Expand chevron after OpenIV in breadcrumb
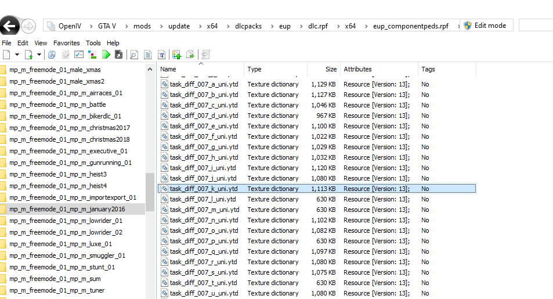 click(x=91, y=26)
